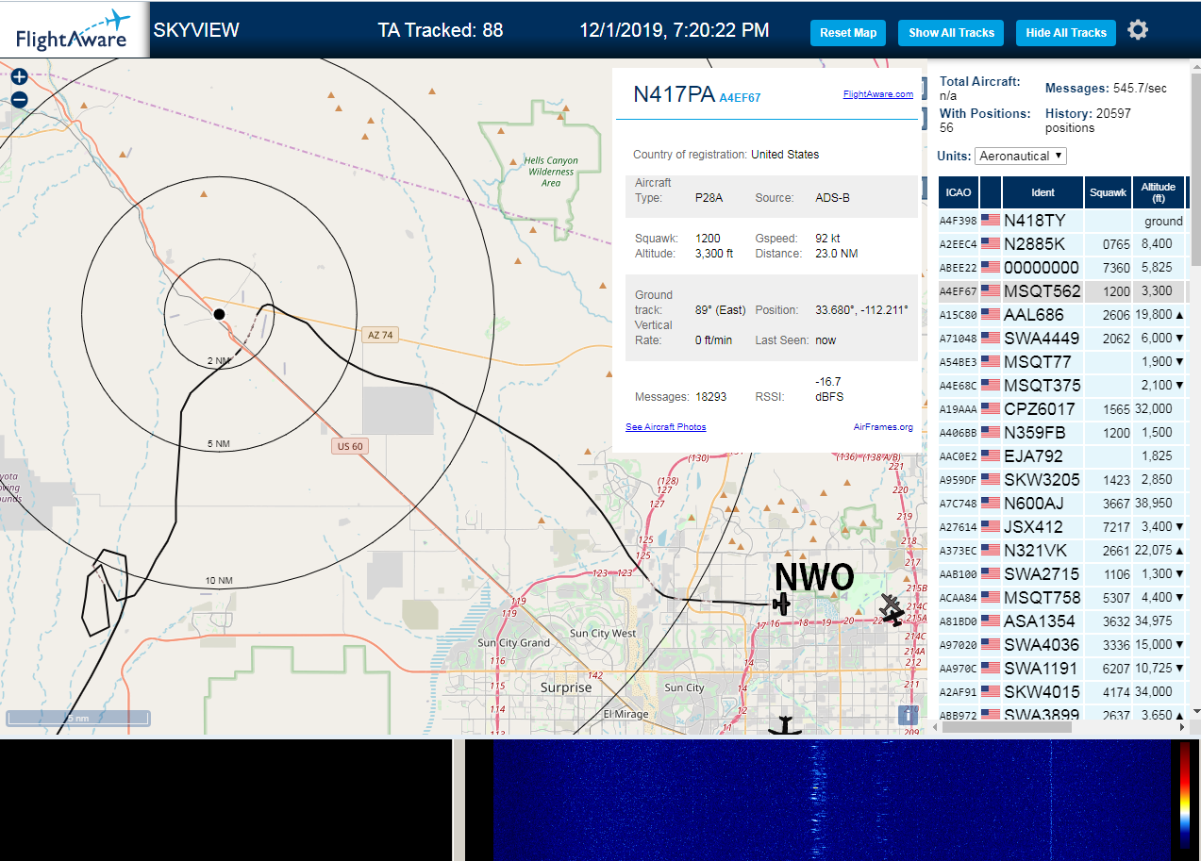1201x861 pixels.
Task: Select the SWA2715 ident row
Action: pos(1042,574)
